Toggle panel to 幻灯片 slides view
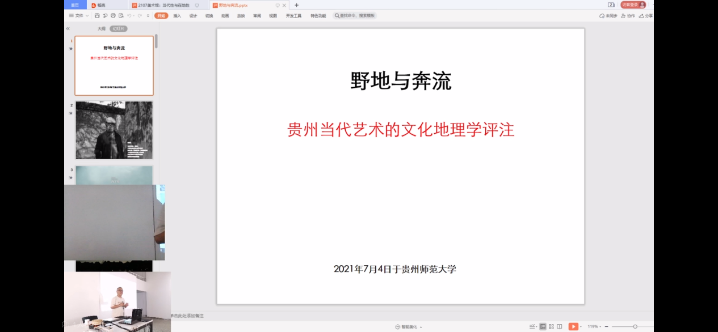This screenshot has width=718, height=332. coord(119,28)
